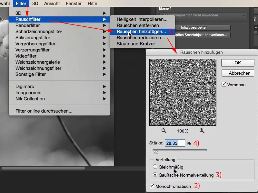Zoom in the noise preview with plus magnifier
Screen dimensions: 258x193
[202, 131]
